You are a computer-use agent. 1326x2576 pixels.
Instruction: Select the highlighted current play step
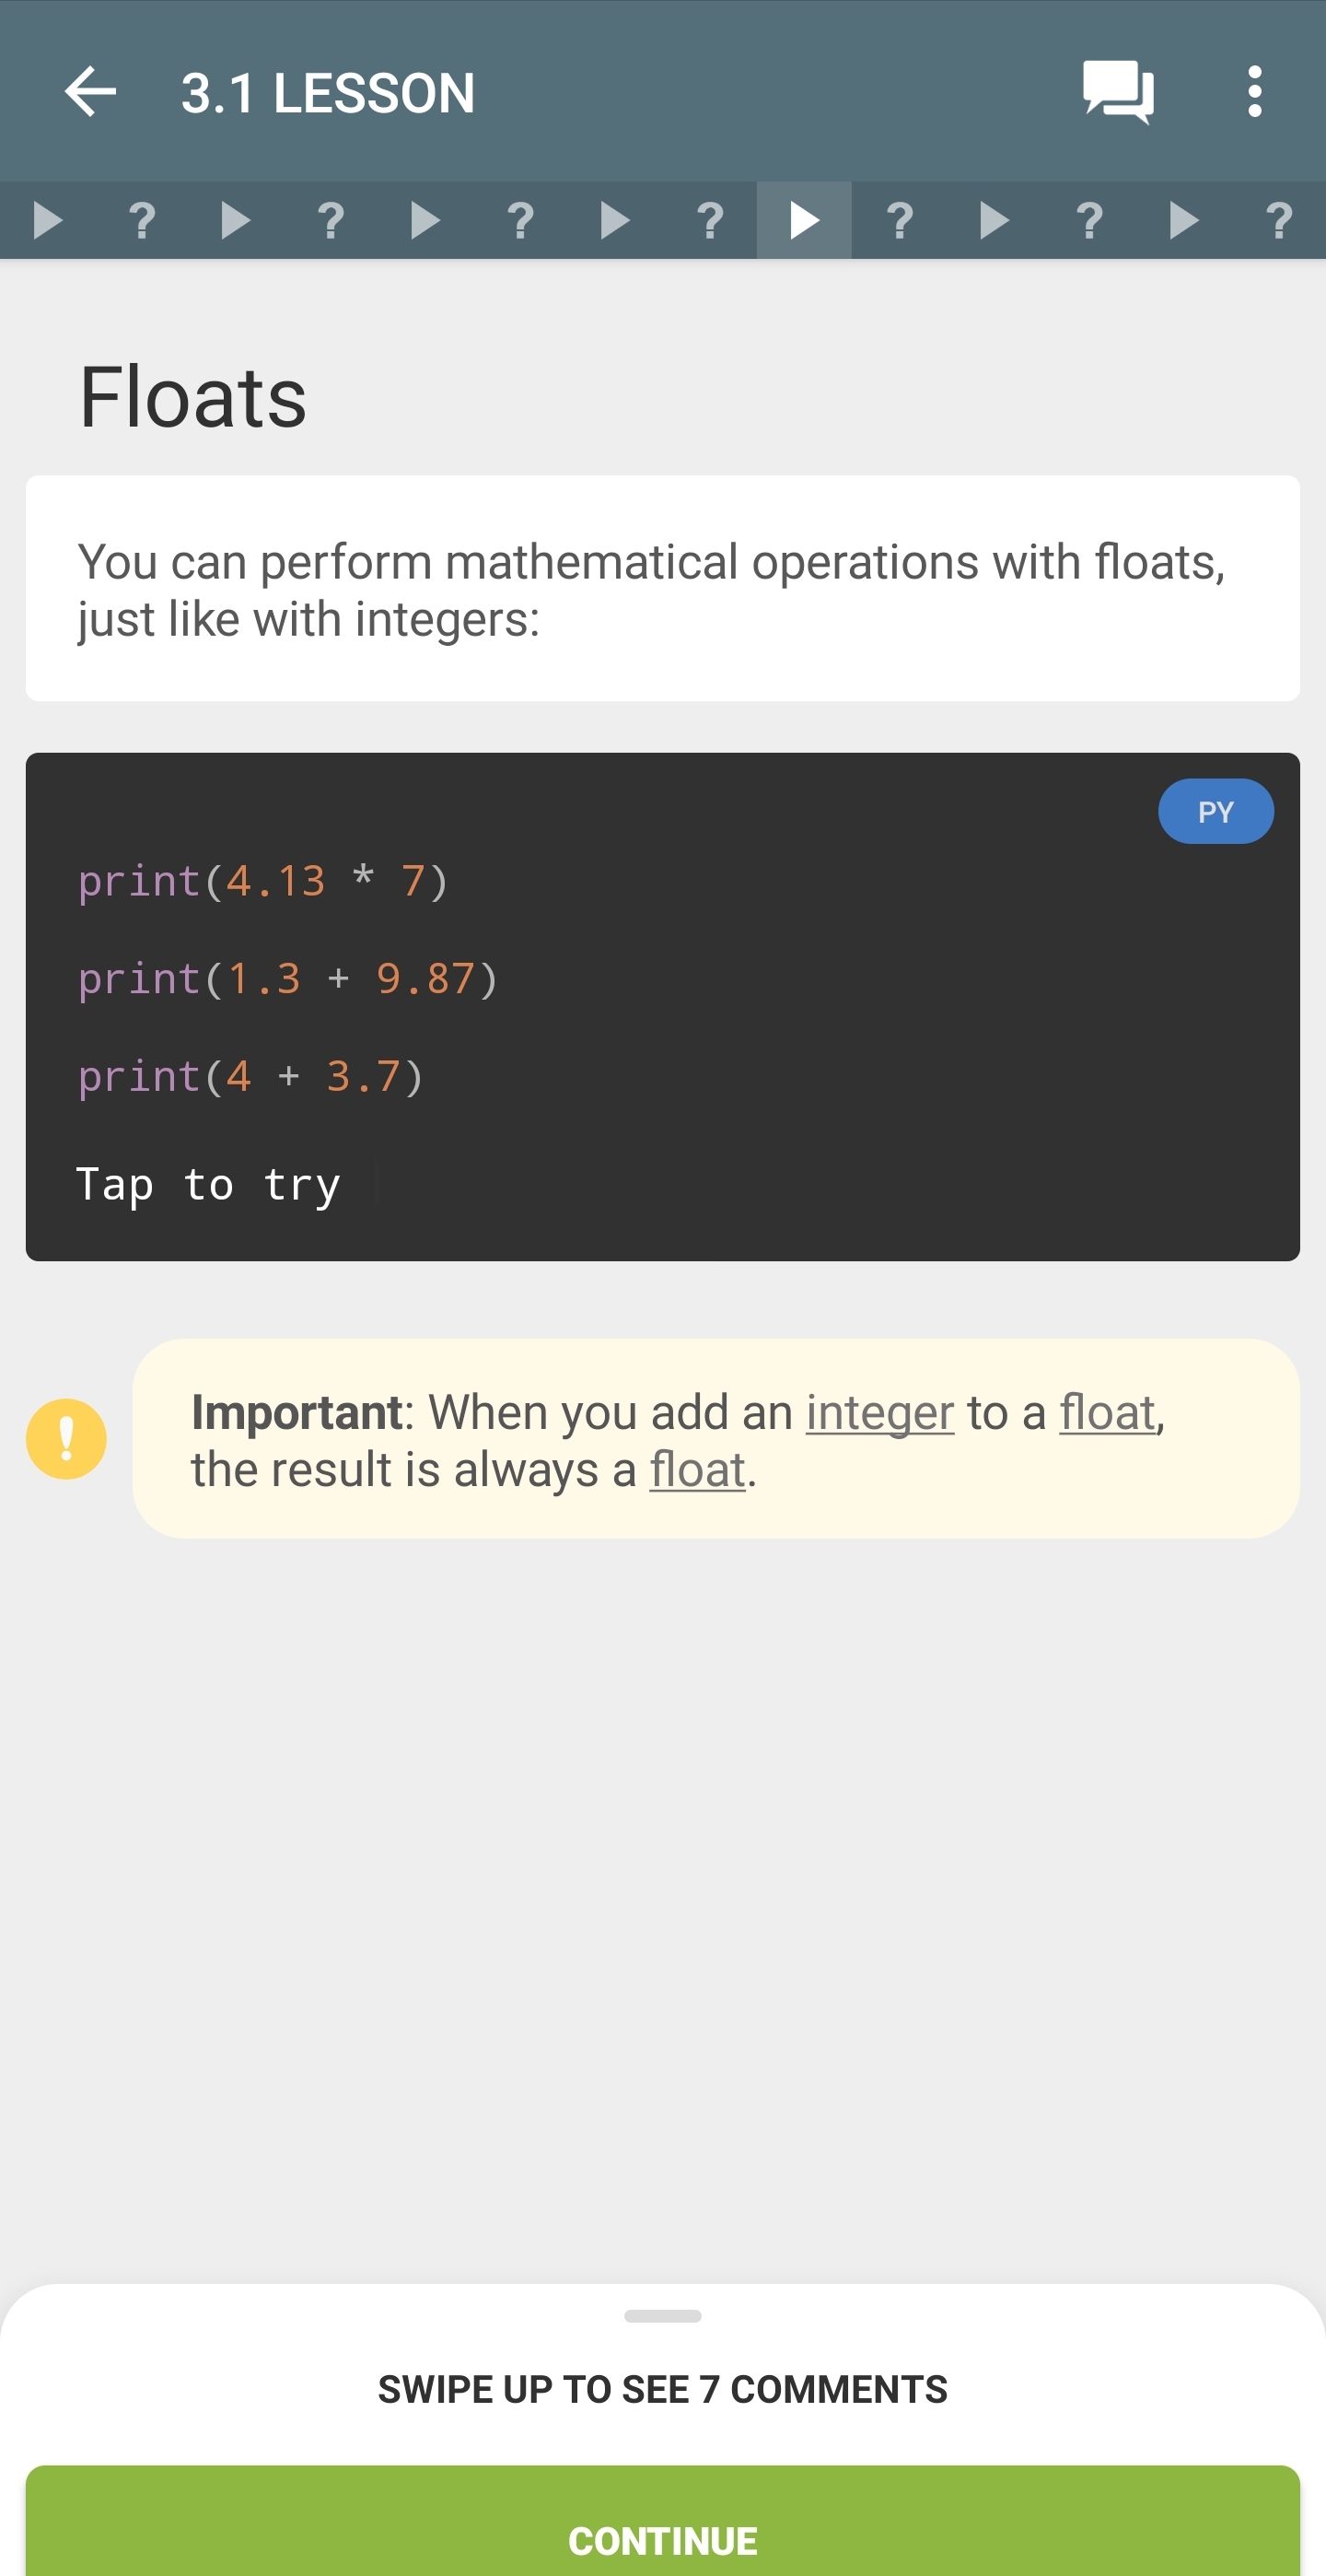805,220
